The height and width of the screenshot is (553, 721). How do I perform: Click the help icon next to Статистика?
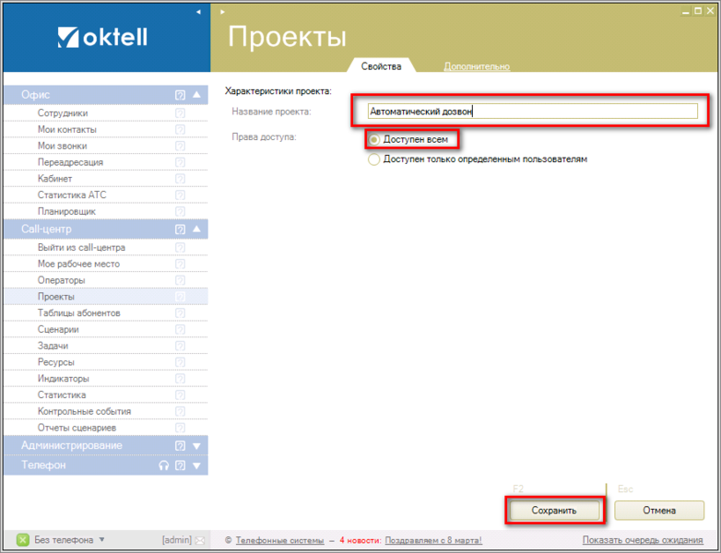(181, 395)
